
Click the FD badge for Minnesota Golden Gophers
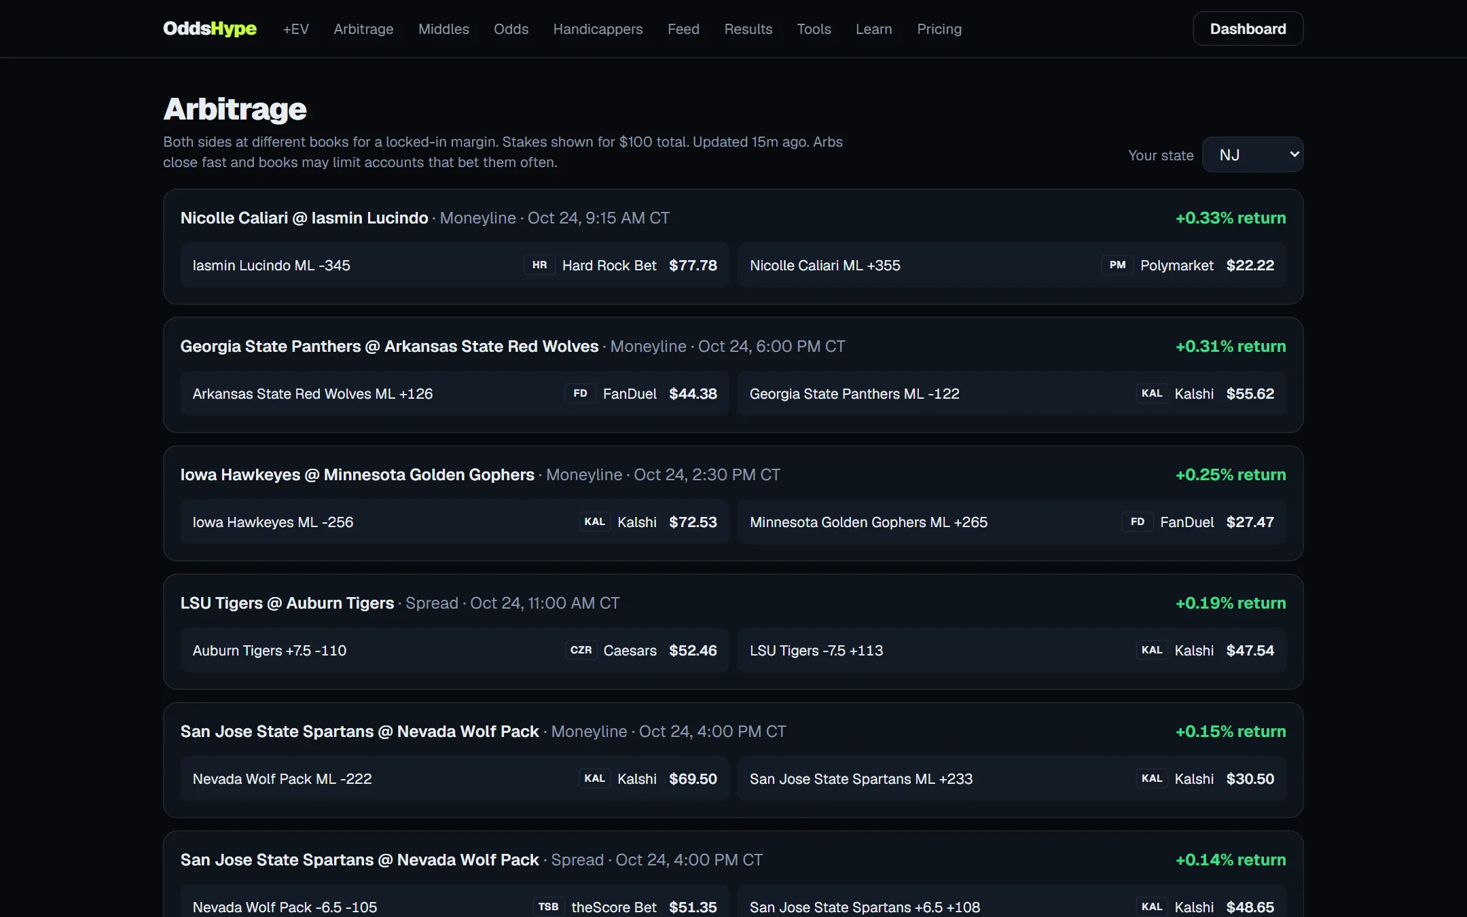pyautogui.click(x=1138, y=522)
